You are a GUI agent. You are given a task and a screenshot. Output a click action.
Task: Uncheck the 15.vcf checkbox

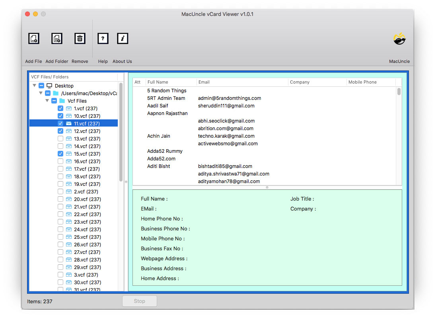tap(60, 154)
